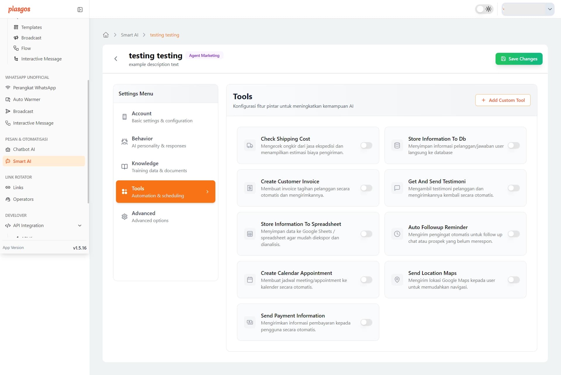Image resolution: width=561 pixels, height=375 pixels.
Task: Expand the API Integration section
Action: click(x=79, y=225)
